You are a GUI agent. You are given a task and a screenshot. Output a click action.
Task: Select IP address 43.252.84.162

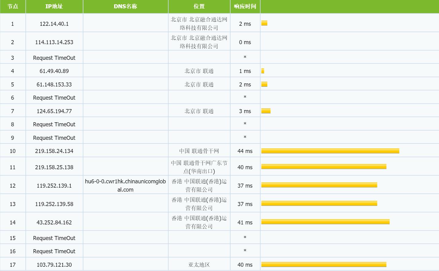tap(54, 223)
